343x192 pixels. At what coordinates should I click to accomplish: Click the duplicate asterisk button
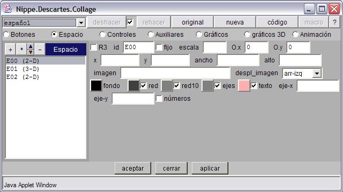point(21,50)
